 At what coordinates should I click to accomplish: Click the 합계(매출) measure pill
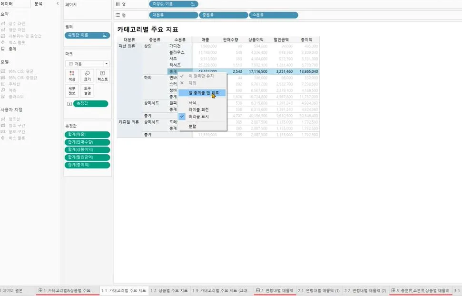(x=87, y=135)
